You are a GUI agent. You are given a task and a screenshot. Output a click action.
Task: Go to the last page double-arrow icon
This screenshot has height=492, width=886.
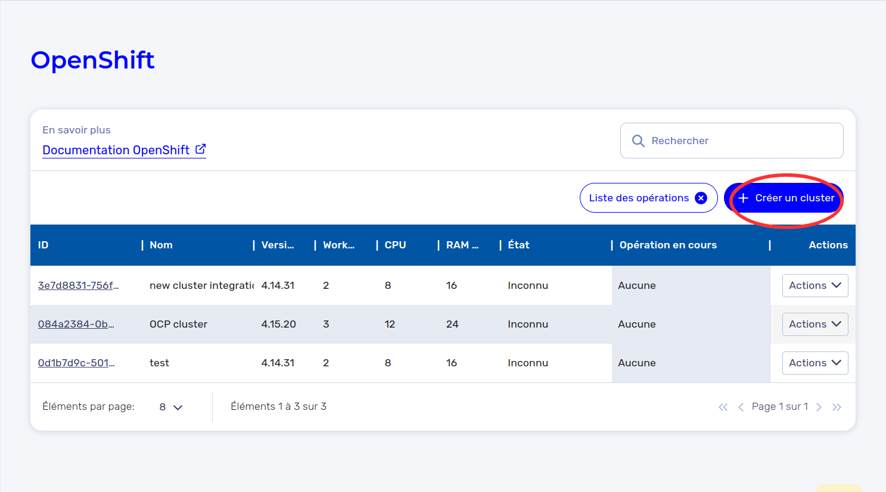click(837, 407)
